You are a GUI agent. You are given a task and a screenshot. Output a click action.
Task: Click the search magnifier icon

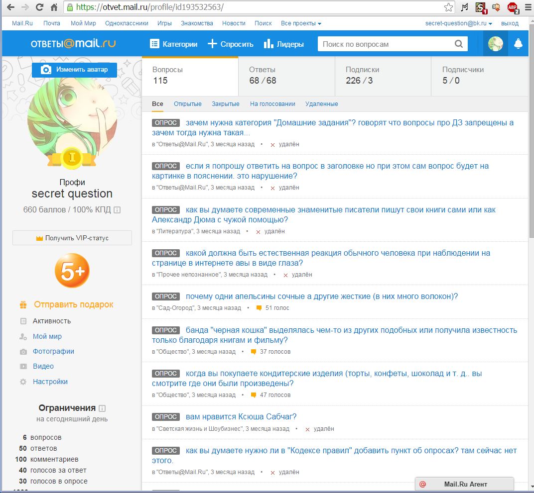point(459,44)
